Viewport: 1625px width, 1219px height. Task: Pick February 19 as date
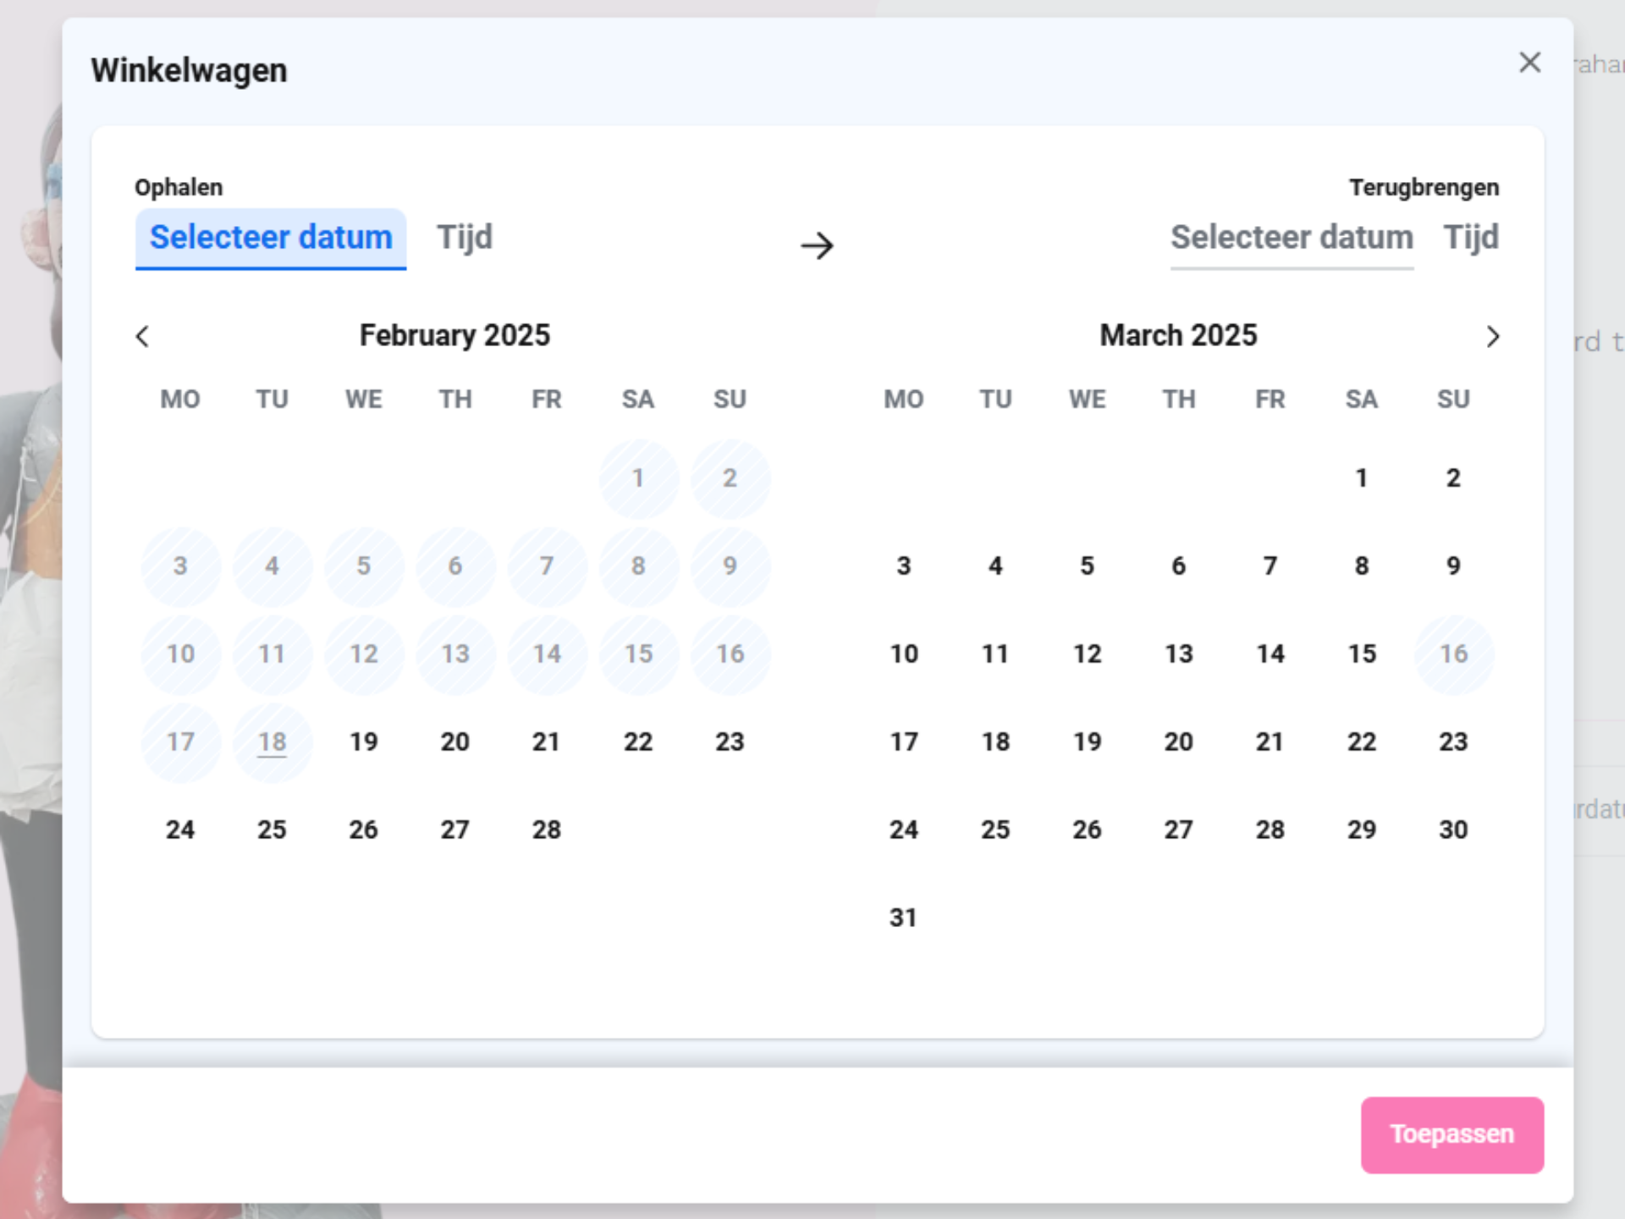click(x=364, y=742)
